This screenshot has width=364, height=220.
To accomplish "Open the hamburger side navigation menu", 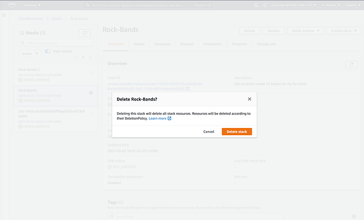I will click(x=4, y=15).
